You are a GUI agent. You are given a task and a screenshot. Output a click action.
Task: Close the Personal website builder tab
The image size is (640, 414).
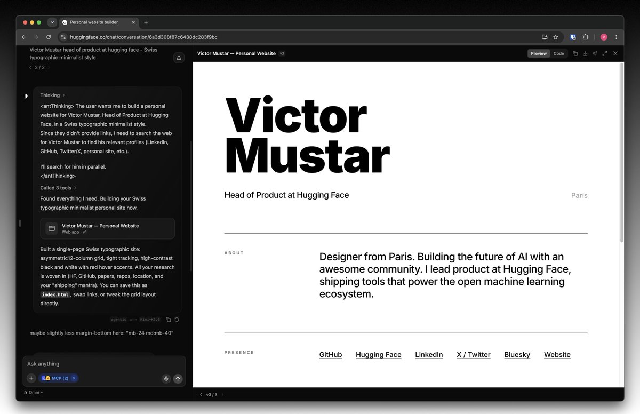[x=134, y=22]
